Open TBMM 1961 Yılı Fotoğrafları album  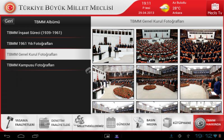click(x=46, y=43)
